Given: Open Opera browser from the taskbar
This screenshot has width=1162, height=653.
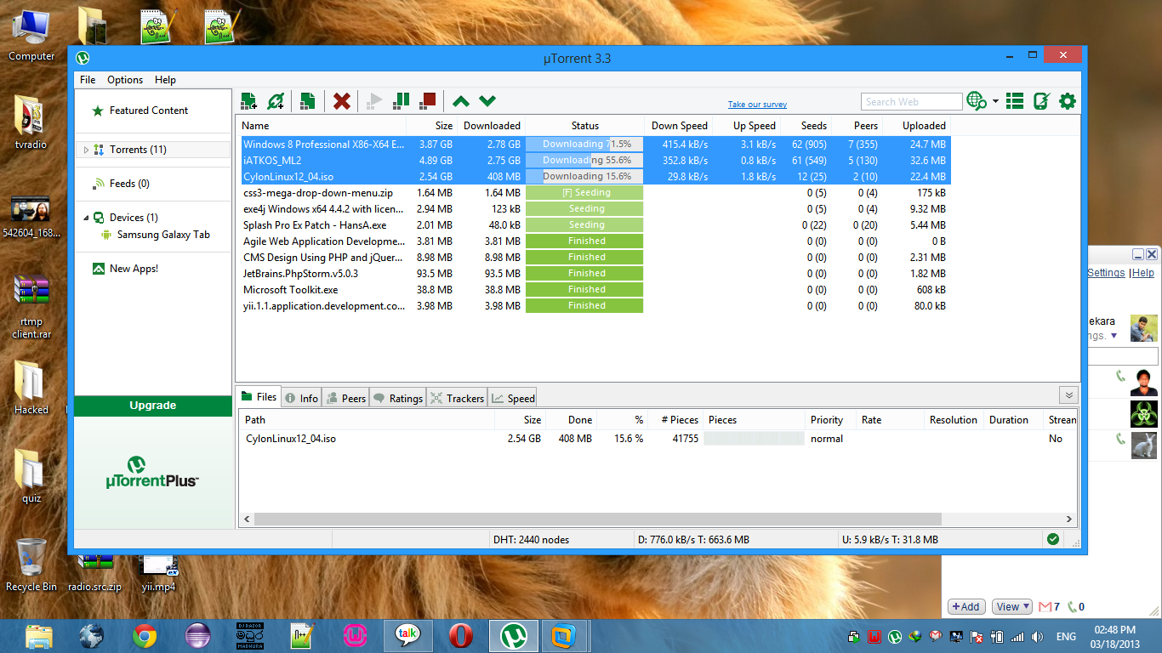Looking at the screenshot, I should coord(461,635).
